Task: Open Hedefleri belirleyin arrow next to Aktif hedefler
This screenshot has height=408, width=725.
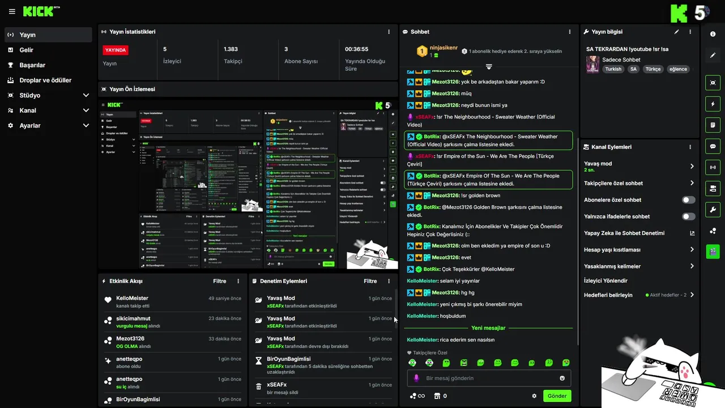Action: pyautogui.click(x=692, y=295)
